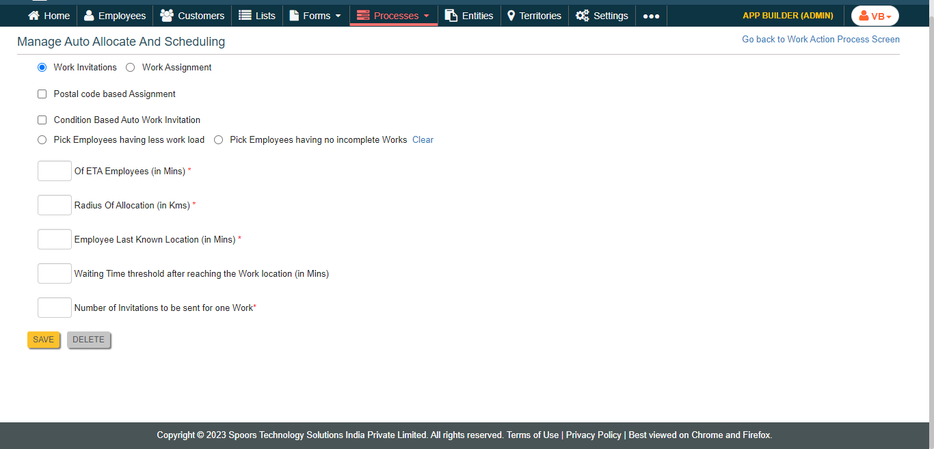Click the Entities icon in navbar
The height and width of the screenshot is (449, 934).
coord(451,16)
